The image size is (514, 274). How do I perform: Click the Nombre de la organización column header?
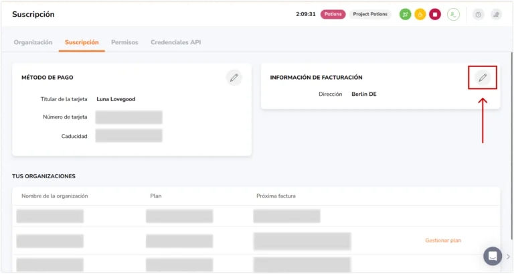[x=55, y=196]
